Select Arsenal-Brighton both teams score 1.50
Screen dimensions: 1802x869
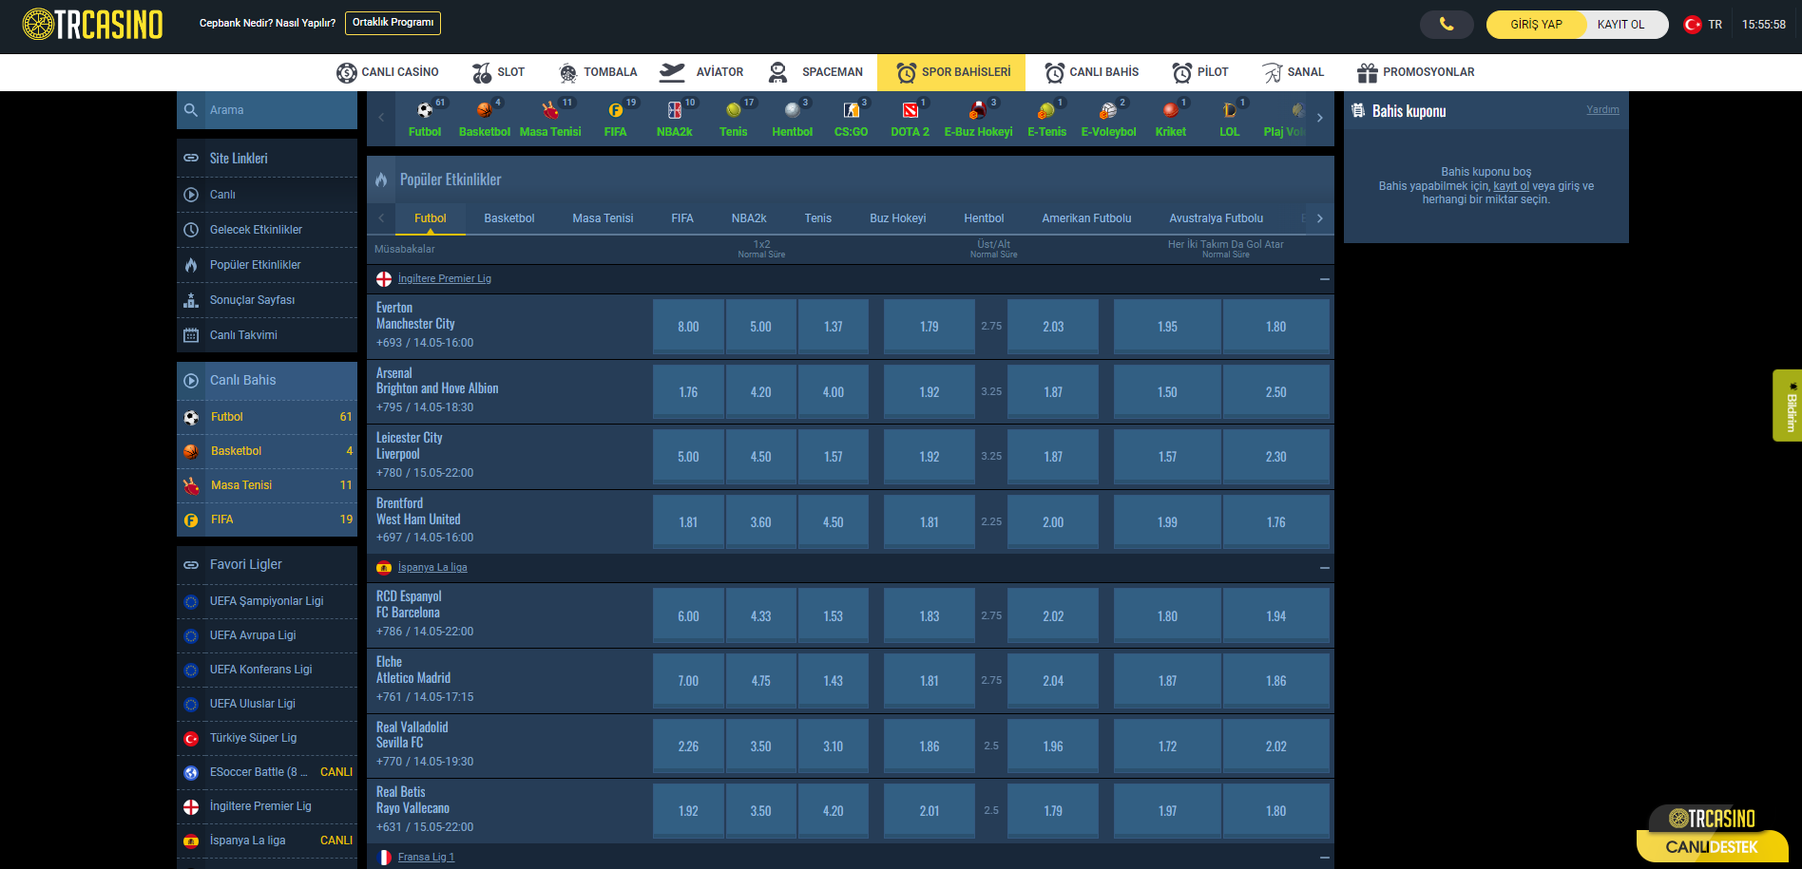1167,392
